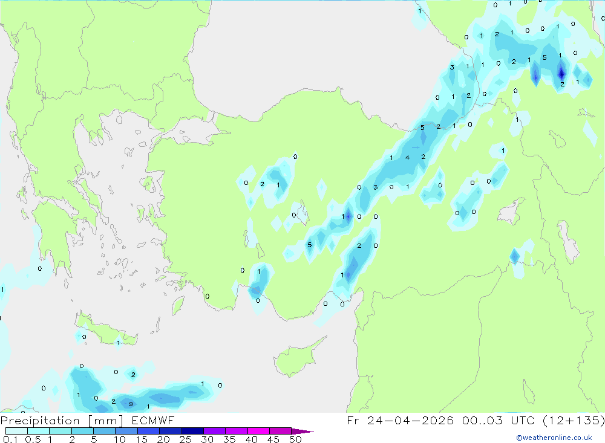Click the 30–35 mm purple legend swatch

(x=215, y=431)
